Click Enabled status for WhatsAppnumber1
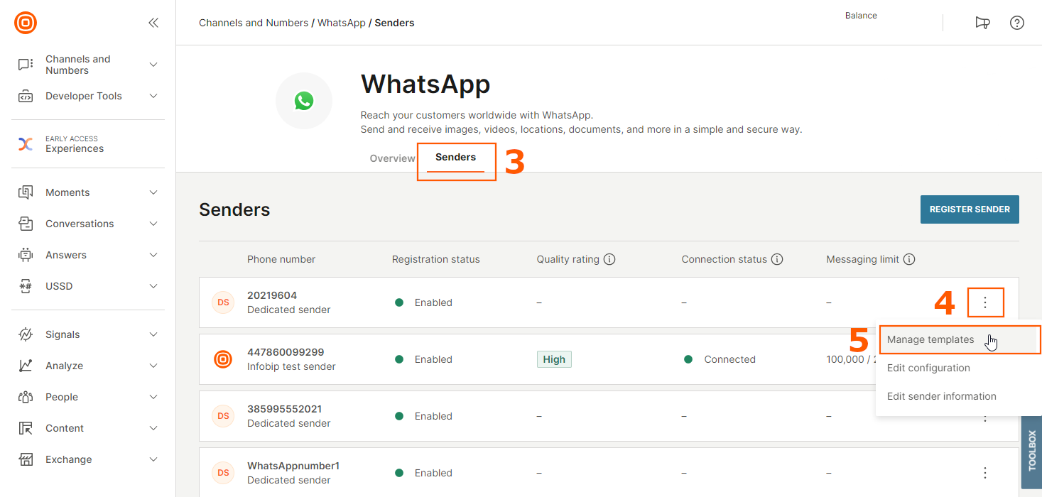1042x497 pixels. 433,473
